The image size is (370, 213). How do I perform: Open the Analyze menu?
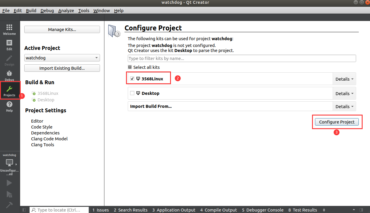point(66,11)
